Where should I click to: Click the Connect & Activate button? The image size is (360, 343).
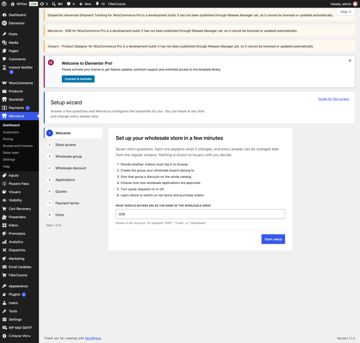coord(78,79)
